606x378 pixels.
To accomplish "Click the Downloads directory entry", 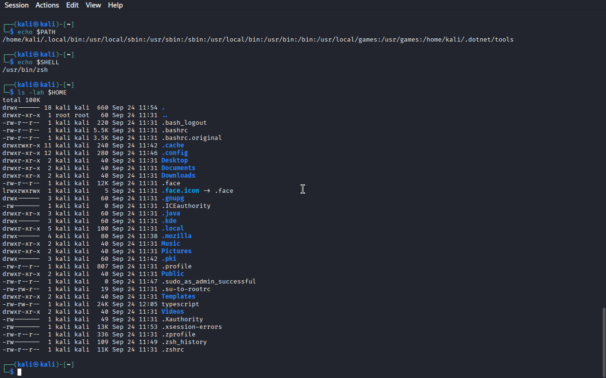I will [x=178, y=176].
